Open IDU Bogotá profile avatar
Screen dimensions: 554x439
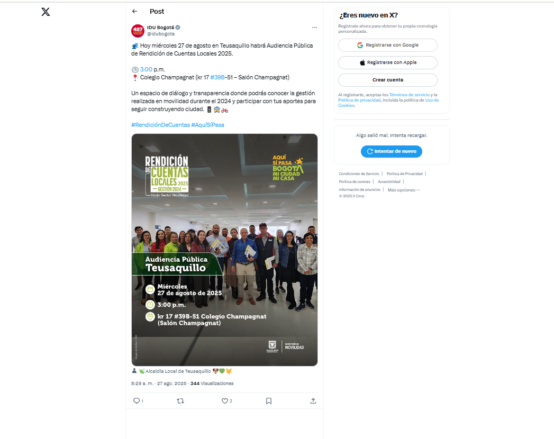click(138, 31)
